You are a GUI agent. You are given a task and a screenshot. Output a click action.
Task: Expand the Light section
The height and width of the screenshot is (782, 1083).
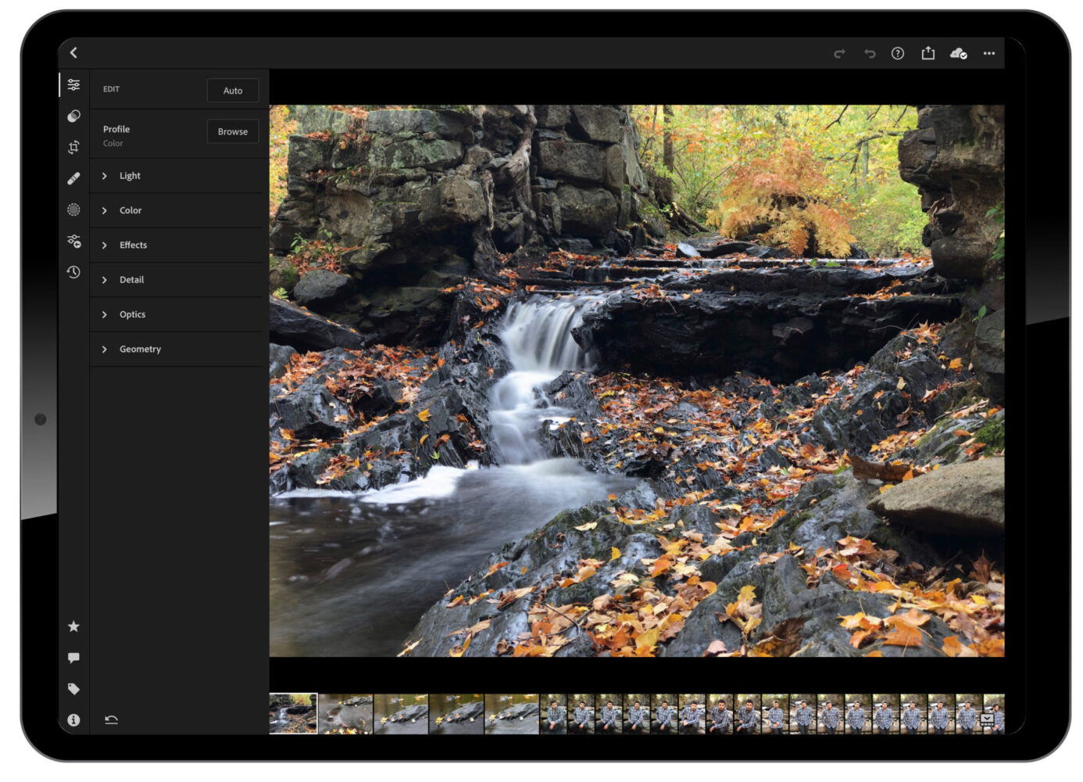coord(130,176)
